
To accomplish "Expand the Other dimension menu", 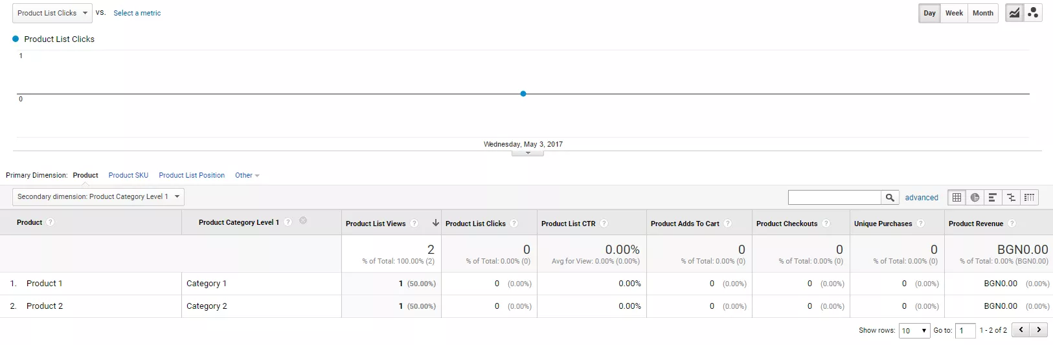I will click(247, 175).
